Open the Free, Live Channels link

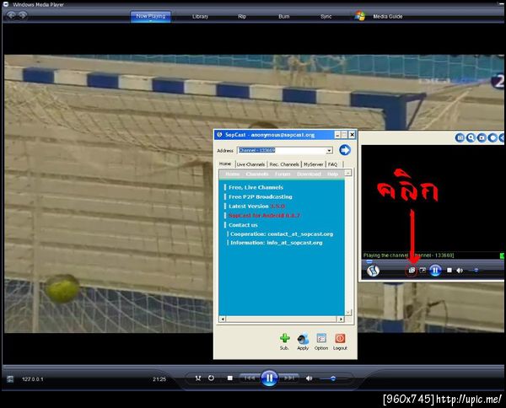coord(256,187)
